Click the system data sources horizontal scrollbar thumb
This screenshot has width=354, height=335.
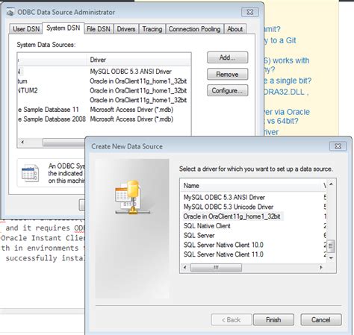63,143
